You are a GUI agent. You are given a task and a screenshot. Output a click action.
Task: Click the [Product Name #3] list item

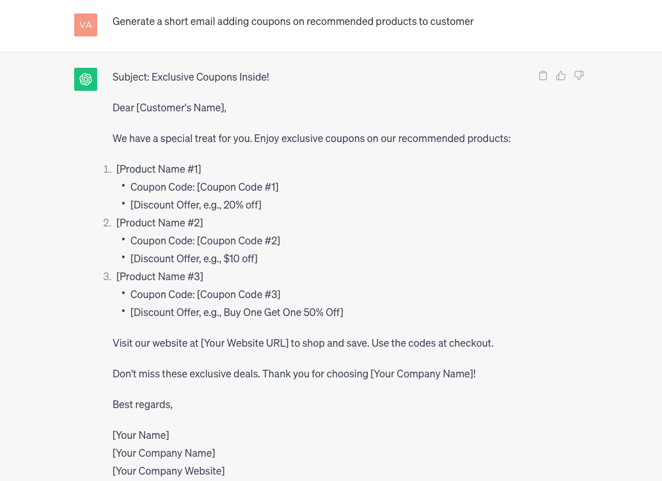pos(160,276)
